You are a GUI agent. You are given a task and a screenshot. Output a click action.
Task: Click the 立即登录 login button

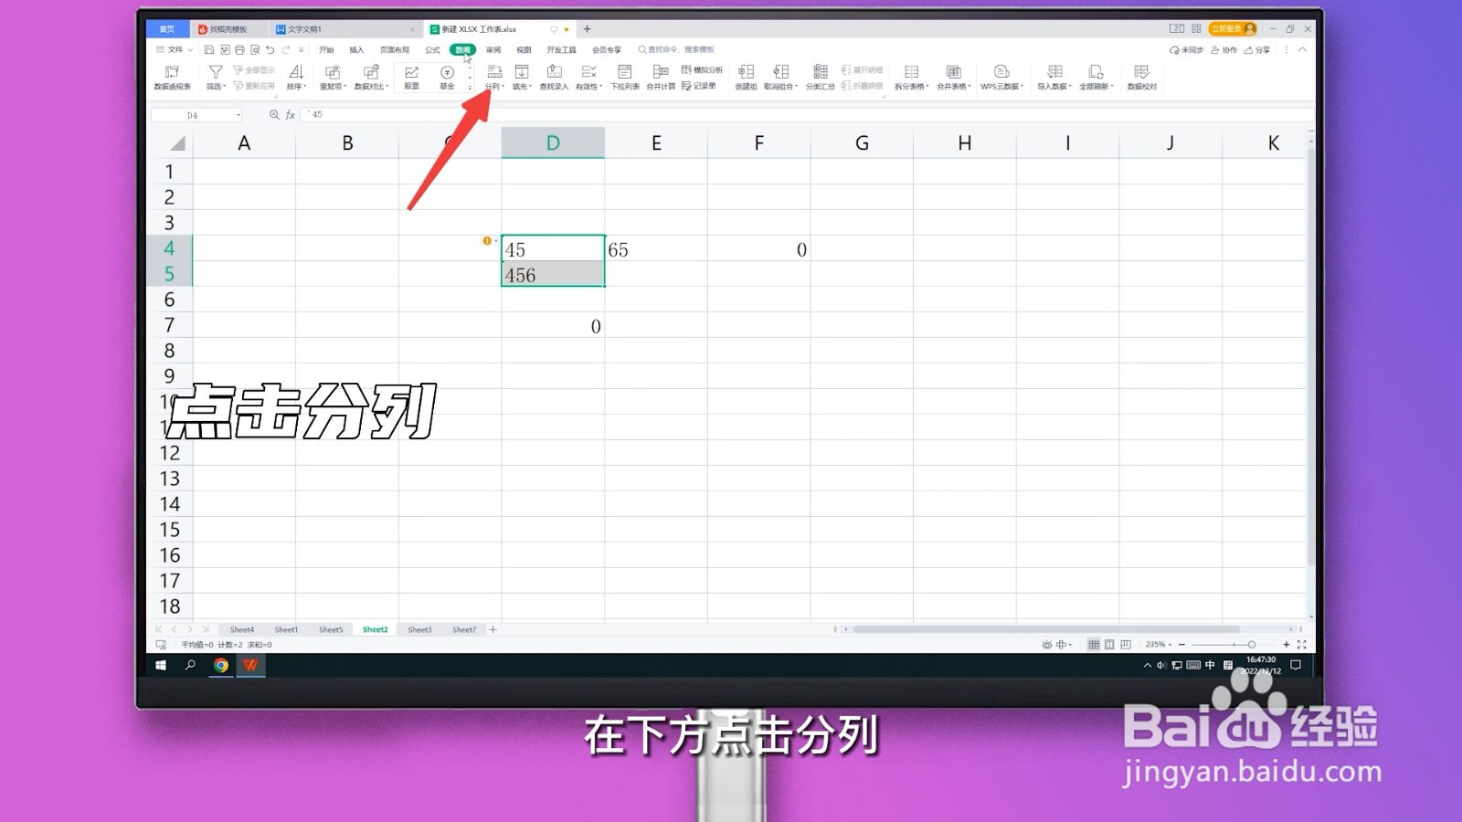coord(1233,29)
